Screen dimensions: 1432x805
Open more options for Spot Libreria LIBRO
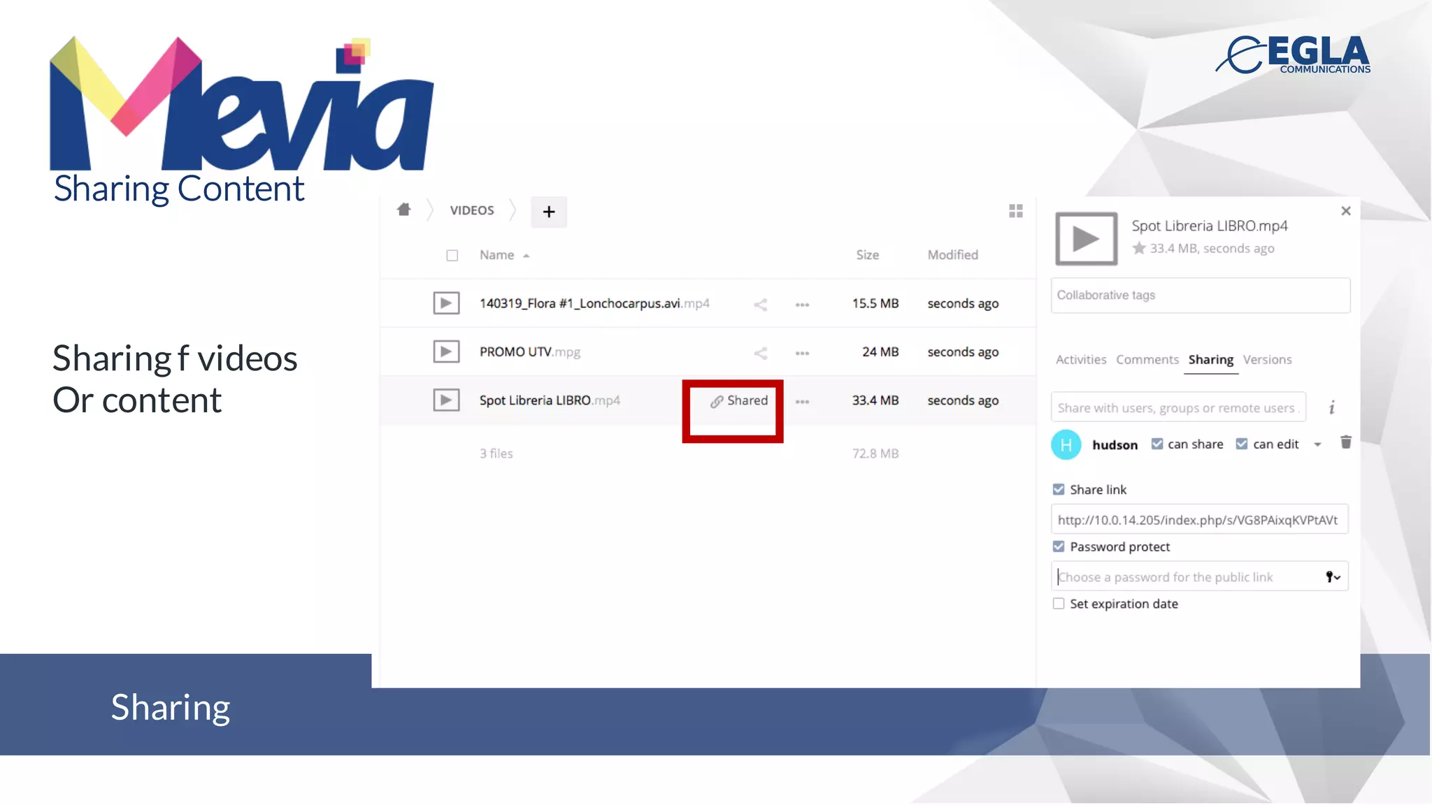tap(802, 402)
